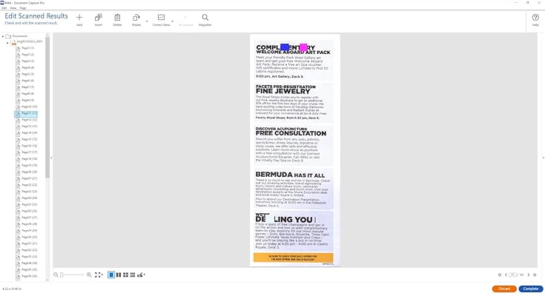Switch to four-page grid view layout
The height and width of the screenshot is (296, 545).
[x=125, y=275]
